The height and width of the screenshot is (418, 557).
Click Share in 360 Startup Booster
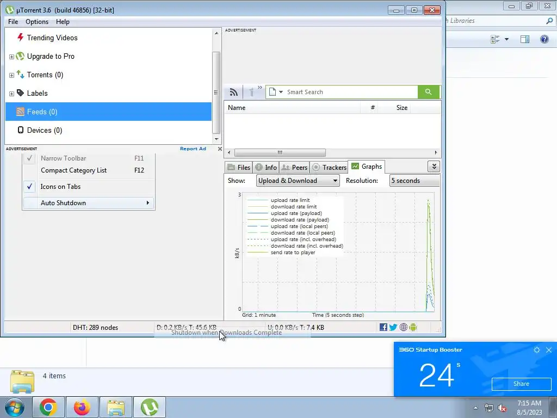coord(522,384)
